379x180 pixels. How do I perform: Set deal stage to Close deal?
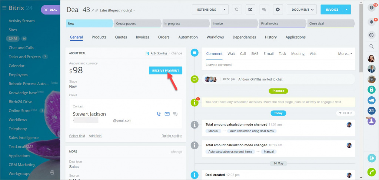click(331, 23)
